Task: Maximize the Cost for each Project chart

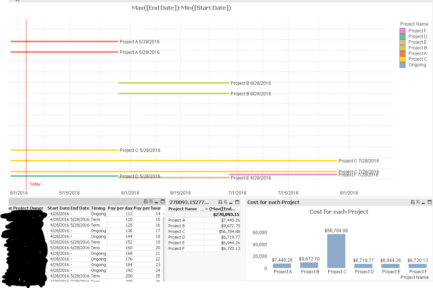Action: [x=429, y=202]
